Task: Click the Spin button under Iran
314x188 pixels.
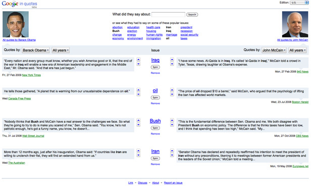Action: [x=155, y=158]
